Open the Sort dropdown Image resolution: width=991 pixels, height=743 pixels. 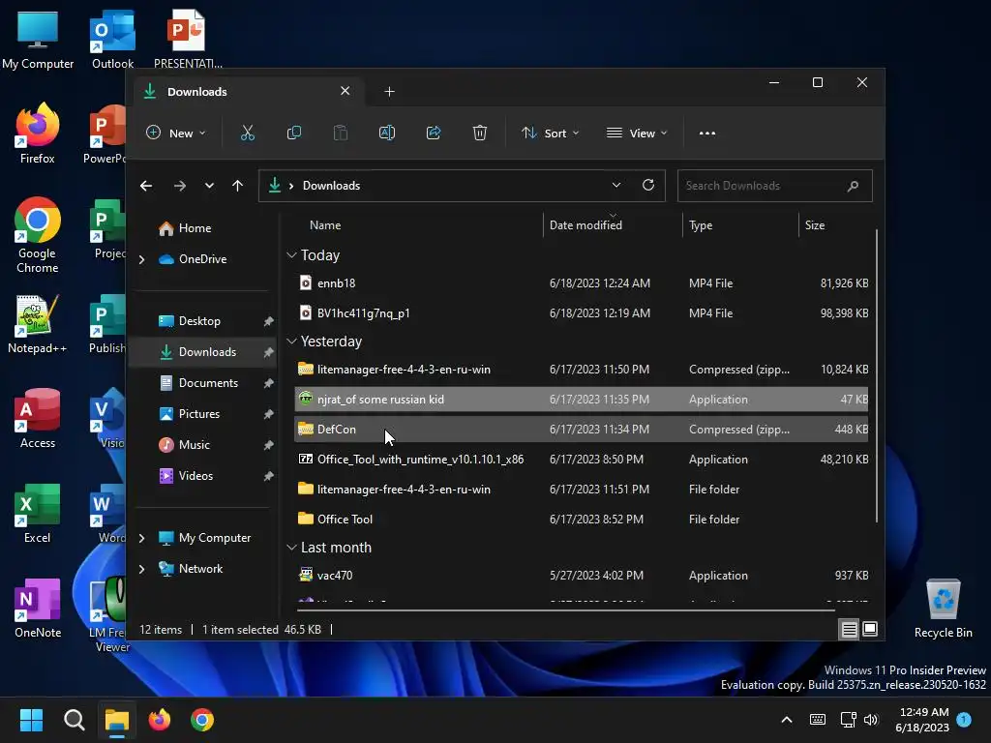click(x=550, y=133)
